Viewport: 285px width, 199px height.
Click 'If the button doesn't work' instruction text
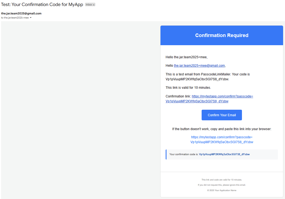point(222,129)
